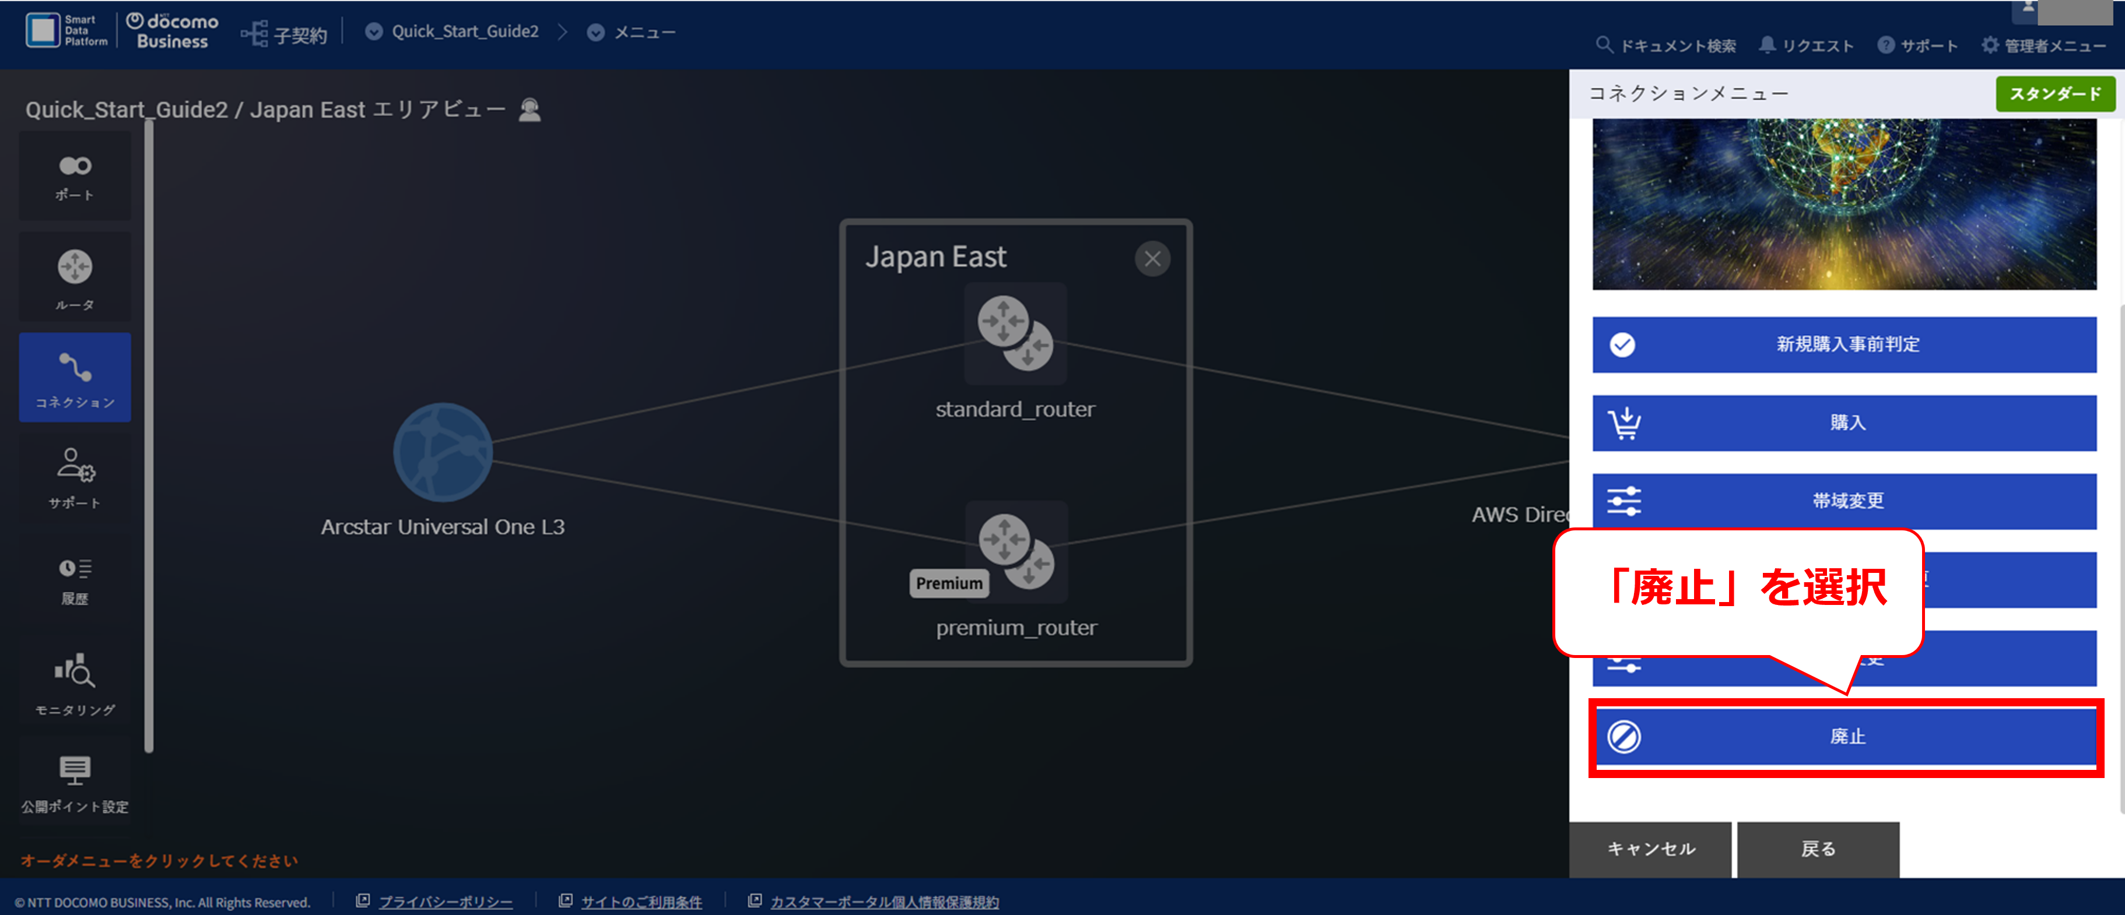Click the left sidebar scrollbar
Viewport: 2125px width, 915px height.
pos(149,436)
